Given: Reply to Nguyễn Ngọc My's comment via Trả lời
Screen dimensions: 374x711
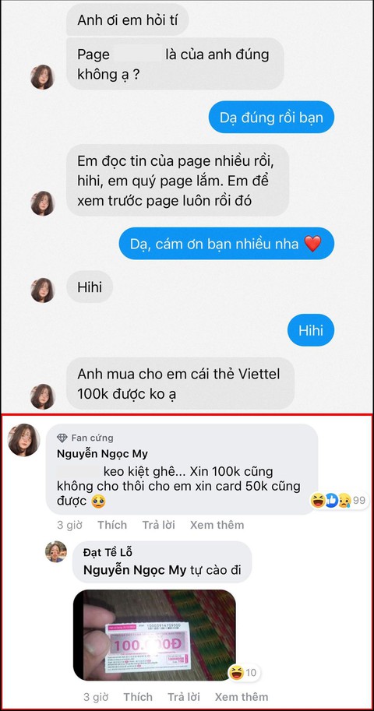Looking at the screenshot, I should pos(158,525).
